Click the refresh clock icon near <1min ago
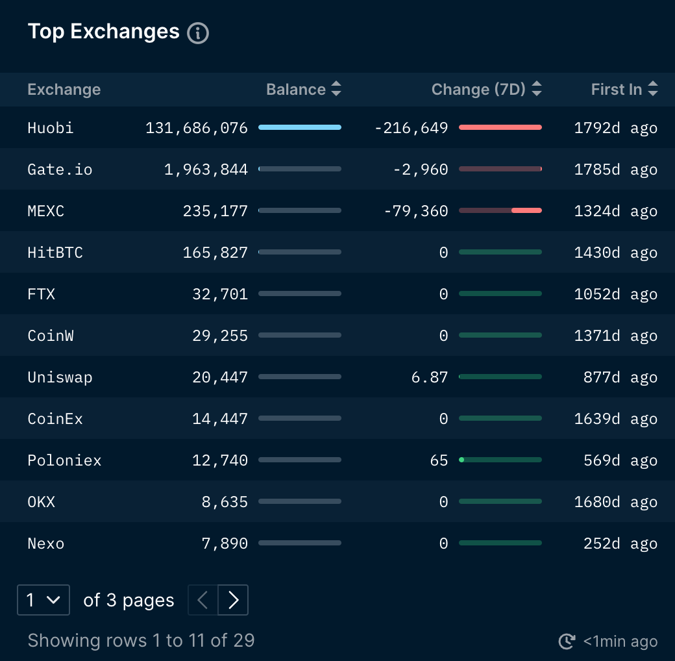The width and height of the screenshot is (675, 661). (x=567, y=641)
